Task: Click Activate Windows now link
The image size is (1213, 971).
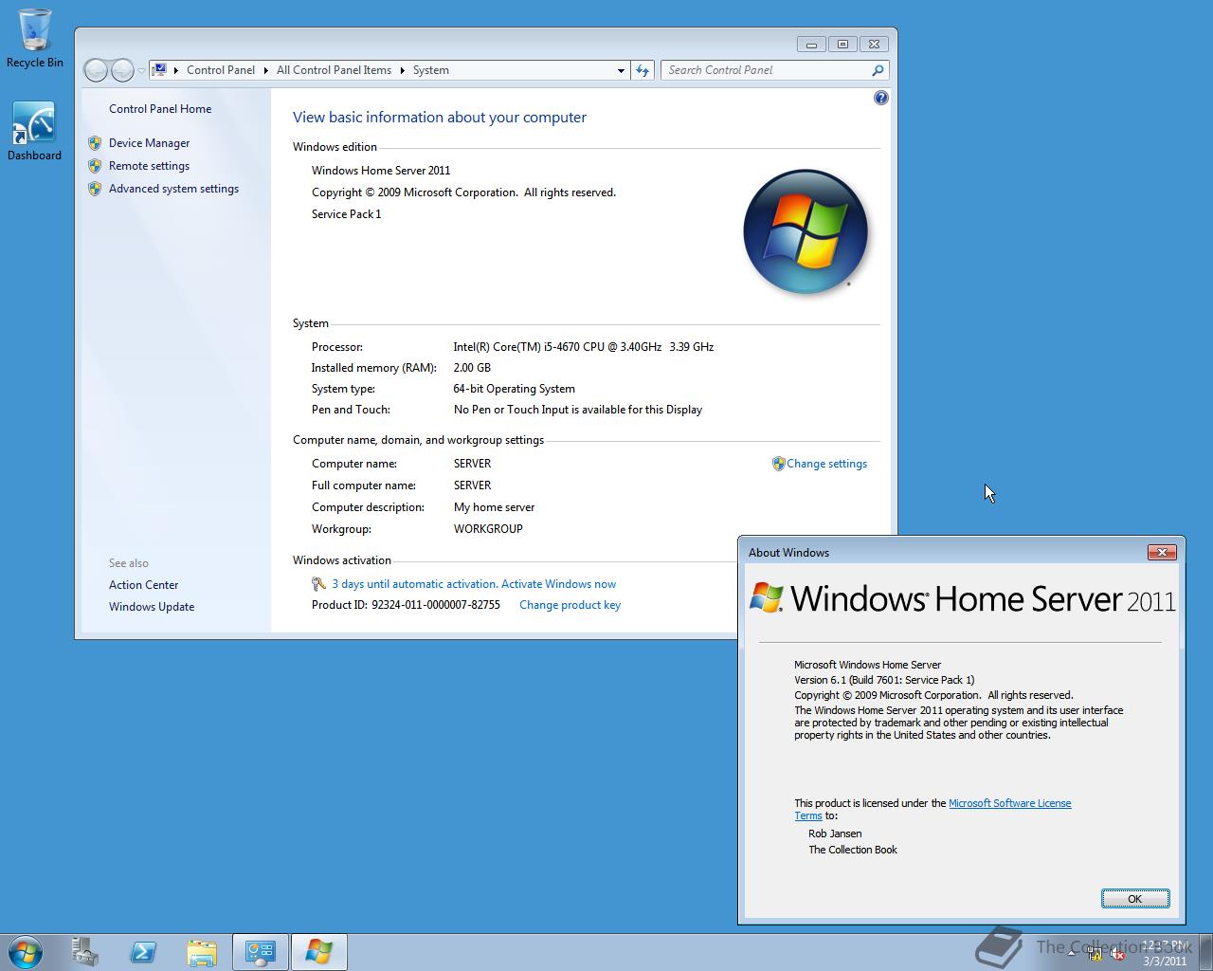Action: click(558, 584)
